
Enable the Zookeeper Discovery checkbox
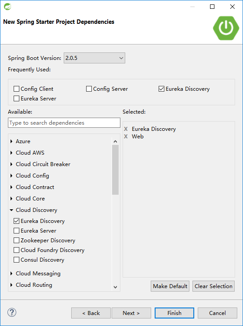(16, 241)
